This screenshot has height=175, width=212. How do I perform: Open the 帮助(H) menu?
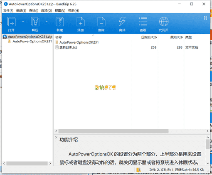pos(74,10)
